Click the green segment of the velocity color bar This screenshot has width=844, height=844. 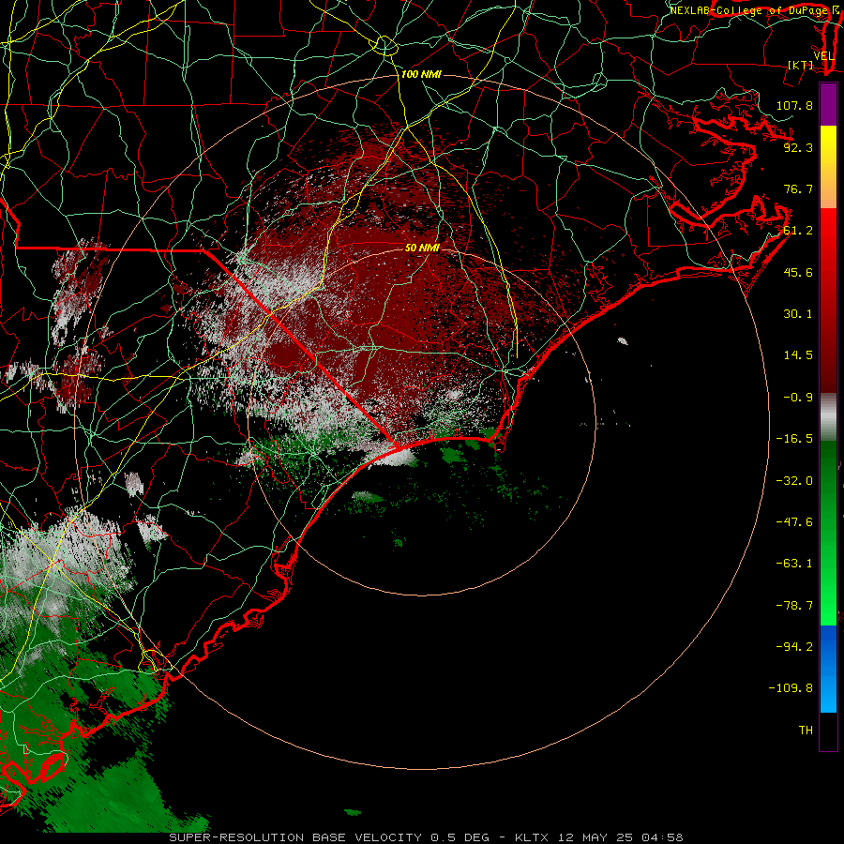point(828,533)
